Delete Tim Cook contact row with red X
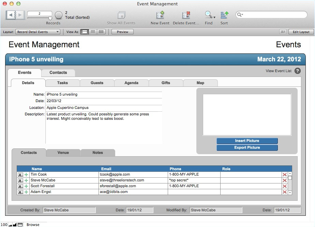Screen dimensions: 315x227 285,175
